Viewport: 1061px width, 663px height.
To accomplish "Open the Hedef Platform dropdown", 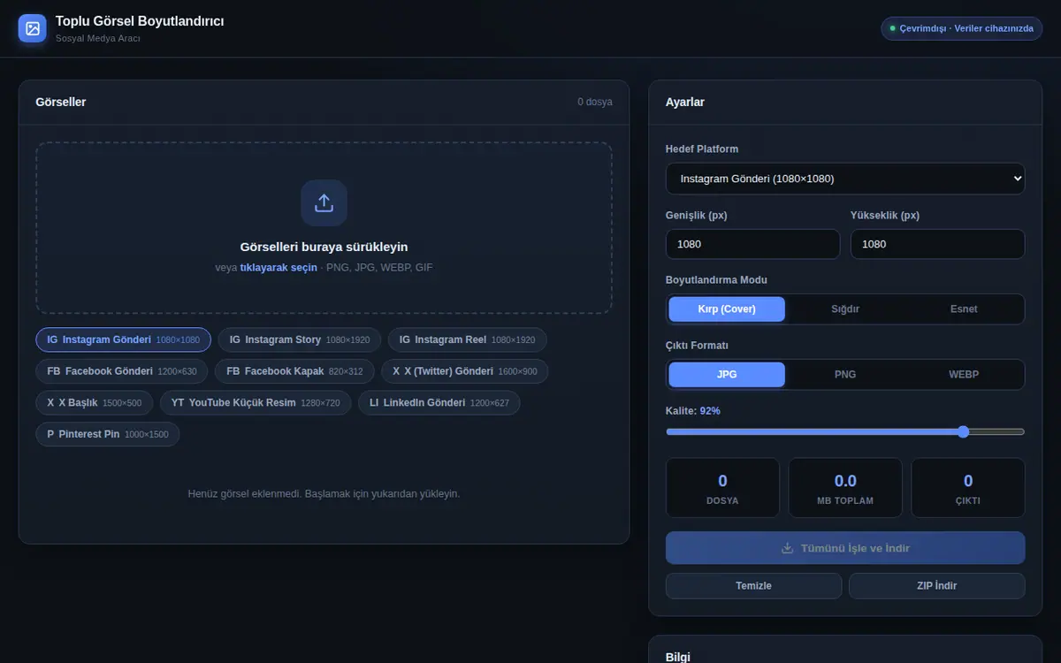I will [x=845, y=179].
